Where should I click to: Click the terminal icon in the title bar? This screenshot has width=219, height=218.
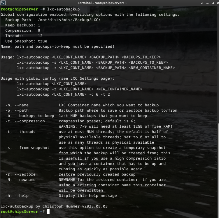click(x=3, y=3)
